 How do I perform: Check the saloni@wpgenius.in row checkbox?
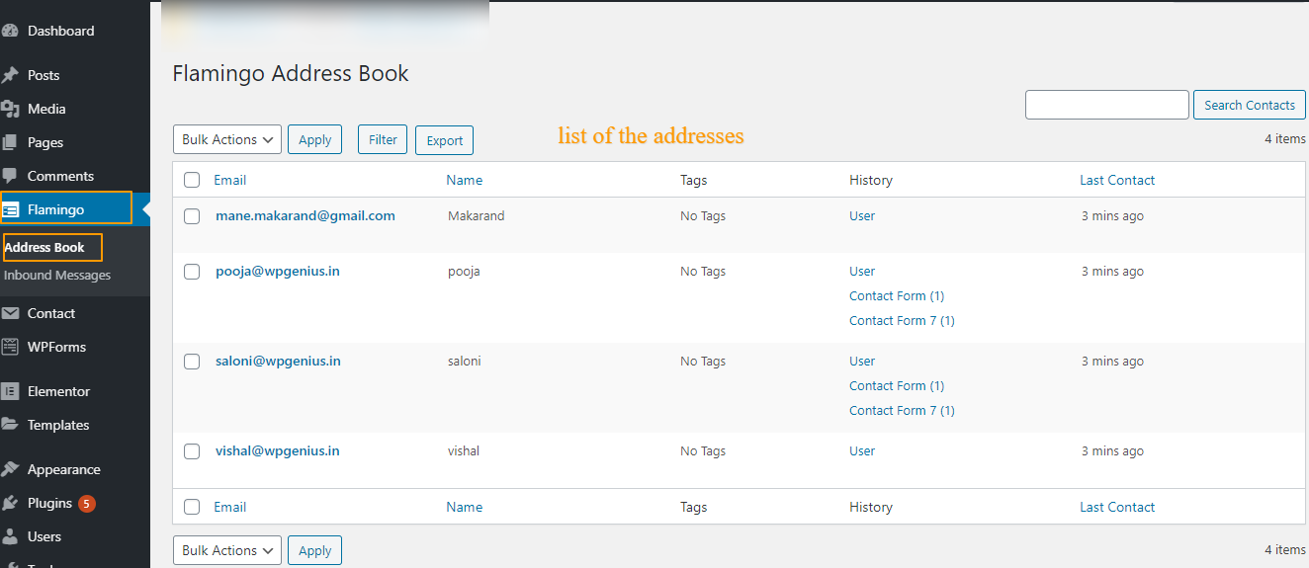(x=192, y=362)
